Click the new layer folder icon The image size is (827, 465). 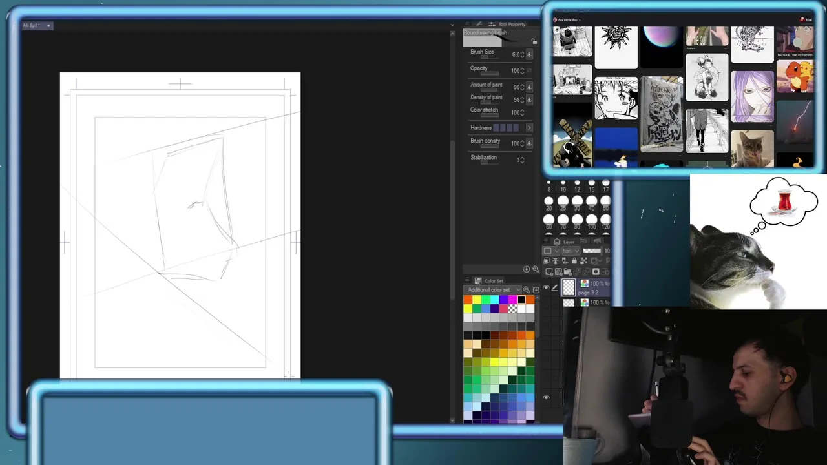click(x=569, y=272)
